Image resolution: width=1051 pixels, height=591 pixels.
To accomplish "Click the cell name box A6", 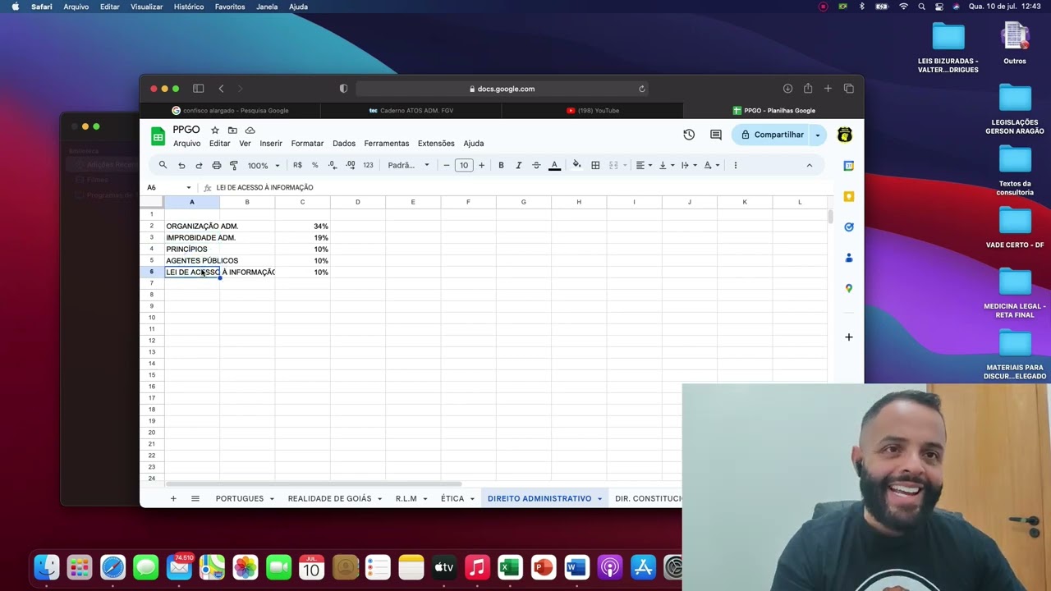I will pyautogui.click(x=168, y=187).
